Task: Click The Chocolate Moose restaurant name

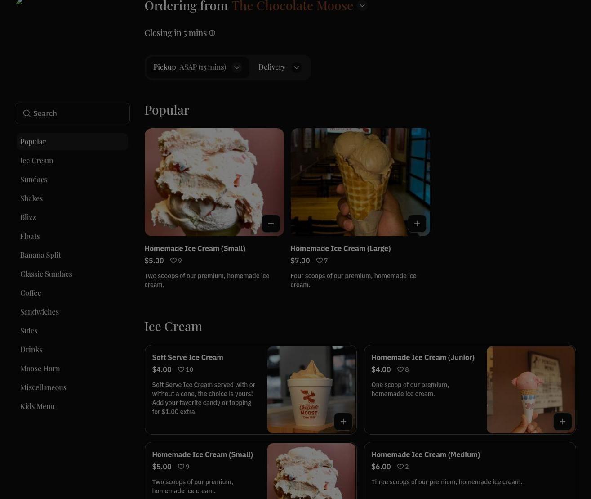Action: pyautogui.click(x=293, y=6)
